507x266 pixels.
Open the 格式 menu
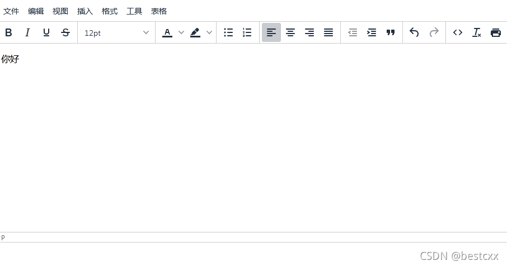click(x=110, y=11)
